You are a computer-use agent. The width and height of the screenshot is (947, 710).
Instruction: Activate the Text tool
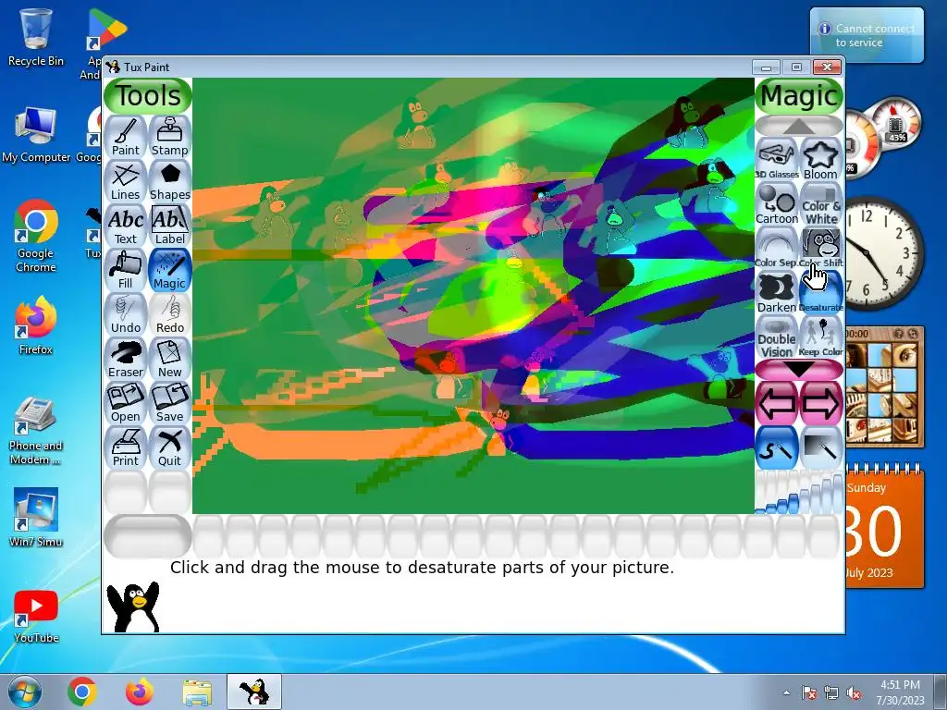126,226
